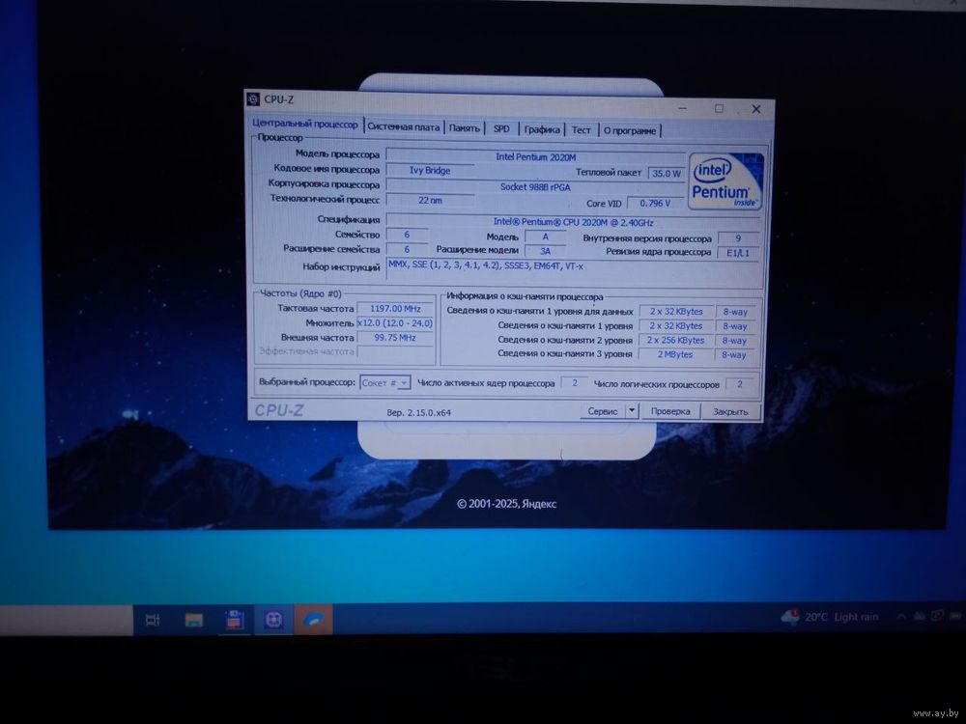
Task: Click the floppy-disk app taskbar icon
Action: (x=234, y=620)
